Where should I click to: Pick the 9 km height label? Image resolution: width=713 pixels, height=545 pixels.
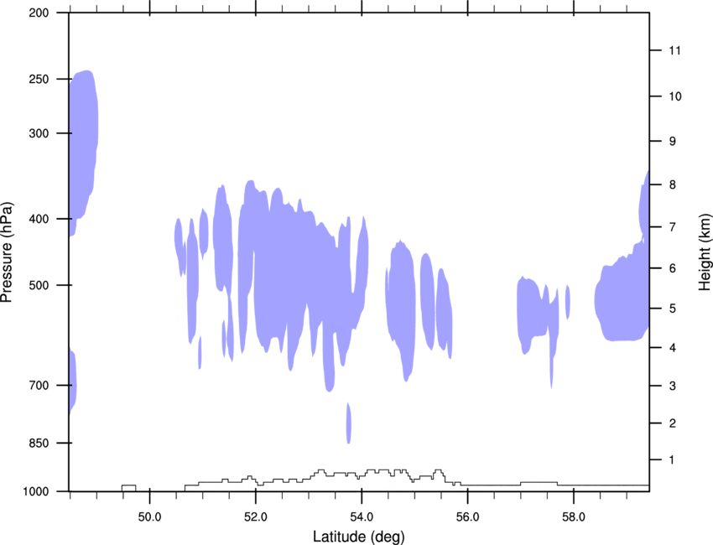673,142
